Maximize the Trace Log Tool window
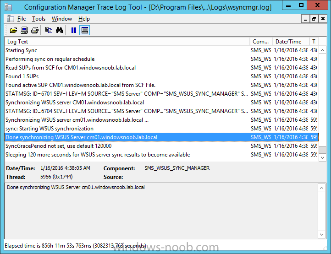Image resolution: width=331 pixels, height=254 pixels. coord(301,5)
